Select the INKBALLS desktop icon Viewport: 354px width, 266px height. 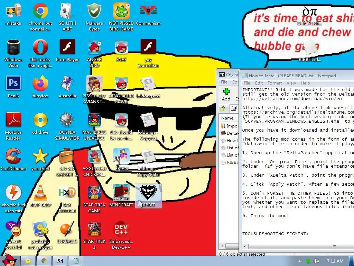tap(67, 232)
